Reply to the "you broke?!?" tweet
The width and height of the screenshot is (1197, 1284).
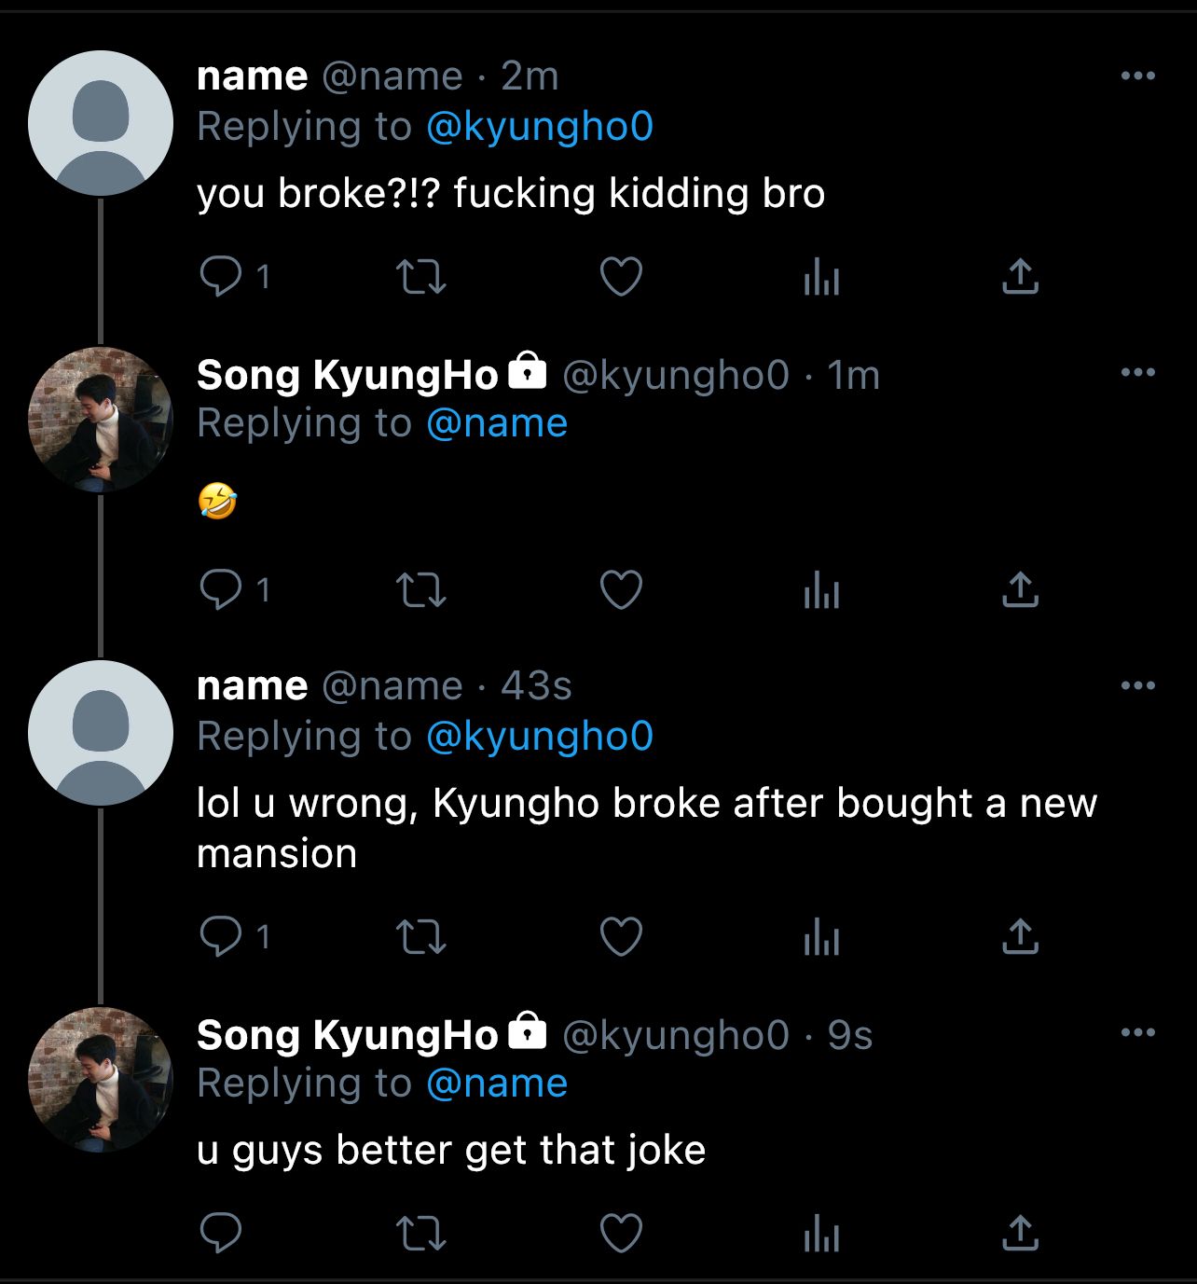pyautogui.click(x=221, y=276)
